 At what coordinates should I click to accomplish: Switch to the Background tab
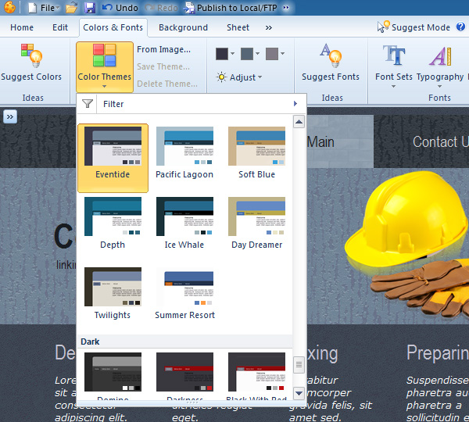183,27
